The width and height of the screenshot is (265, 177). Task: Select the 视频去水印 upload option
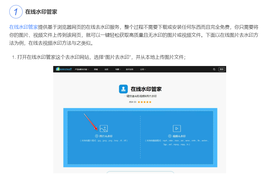[177, 136]
